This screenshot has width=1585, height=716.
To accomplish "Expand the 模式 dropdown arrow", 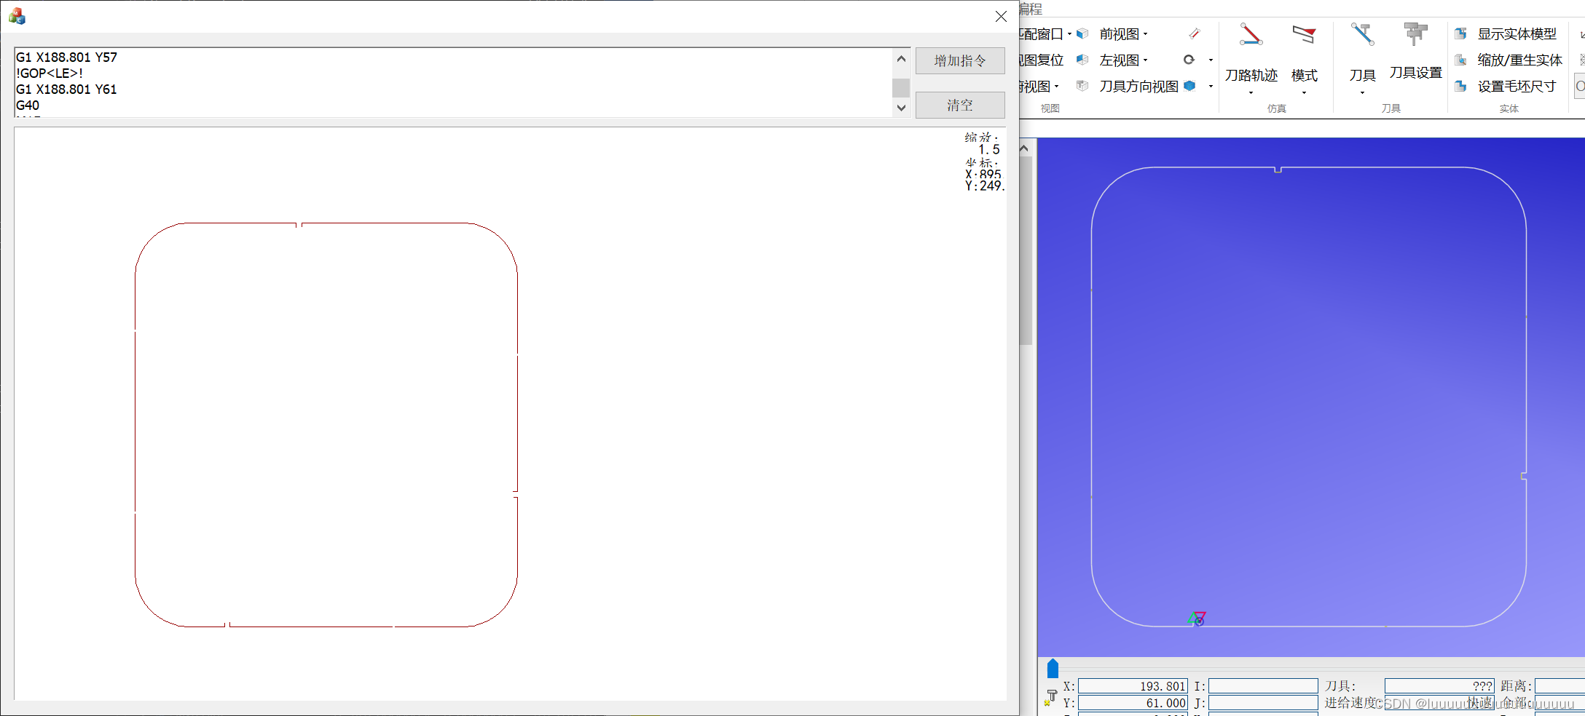I will point(1304,92).
